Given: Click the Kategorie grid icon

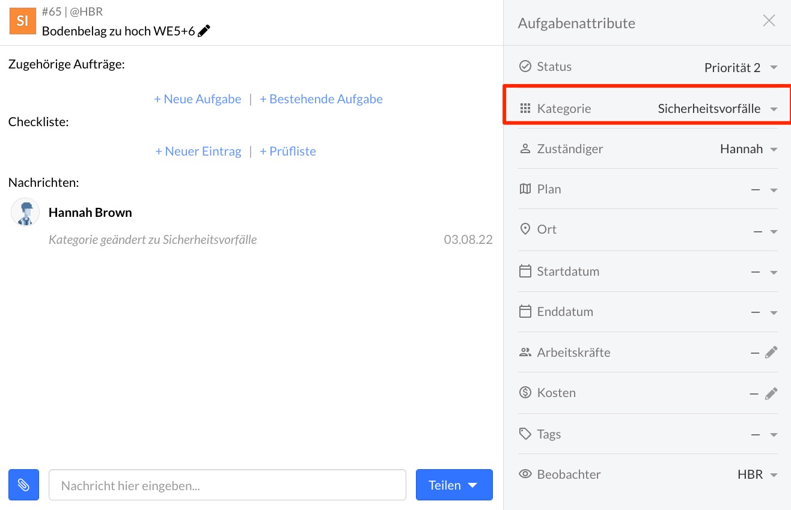Looking at the screenshot, I should click(525, 109).
